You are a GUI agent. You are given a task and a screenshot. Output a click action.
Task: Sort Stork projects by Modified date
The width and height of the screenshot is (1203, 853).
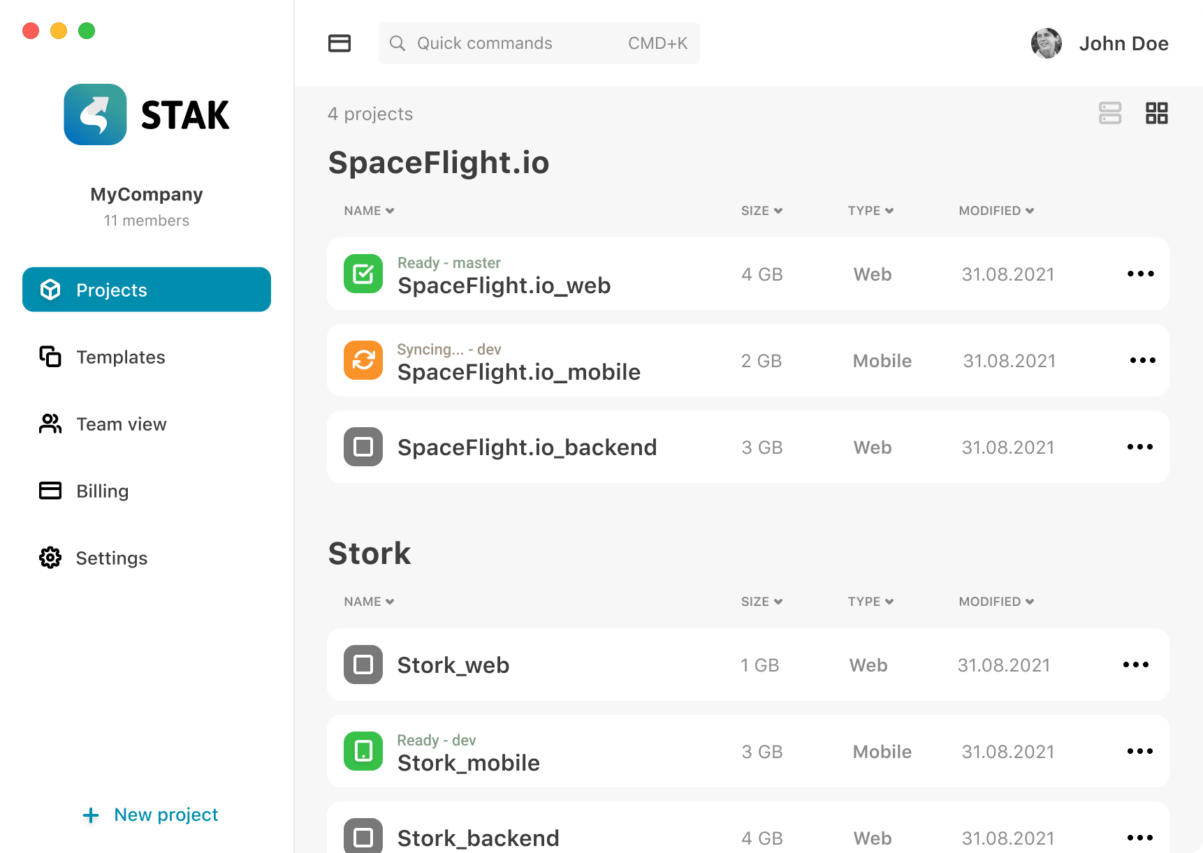pyautogui.click(x=996, y=602)
